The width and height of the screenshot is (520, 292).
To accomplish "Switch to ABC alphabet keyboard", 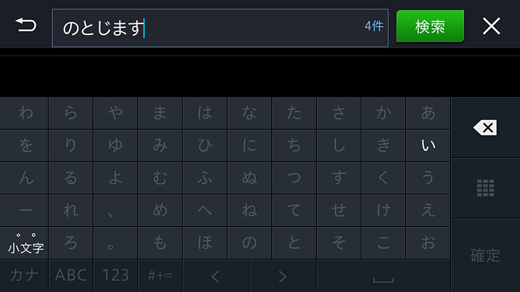I will 71,276.
